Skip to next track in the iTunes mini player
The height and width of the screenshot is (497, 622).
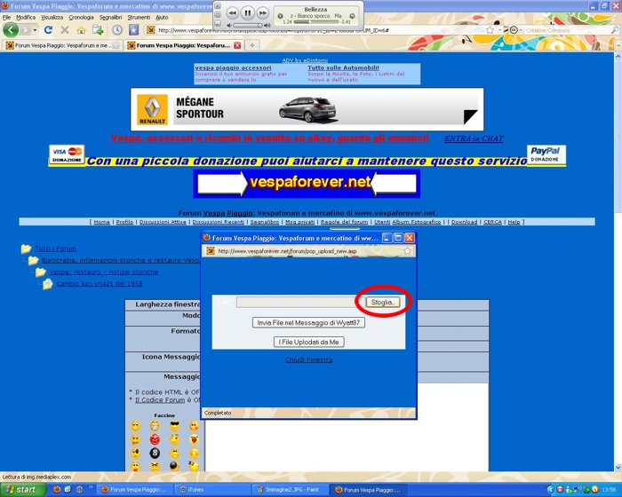263,13
